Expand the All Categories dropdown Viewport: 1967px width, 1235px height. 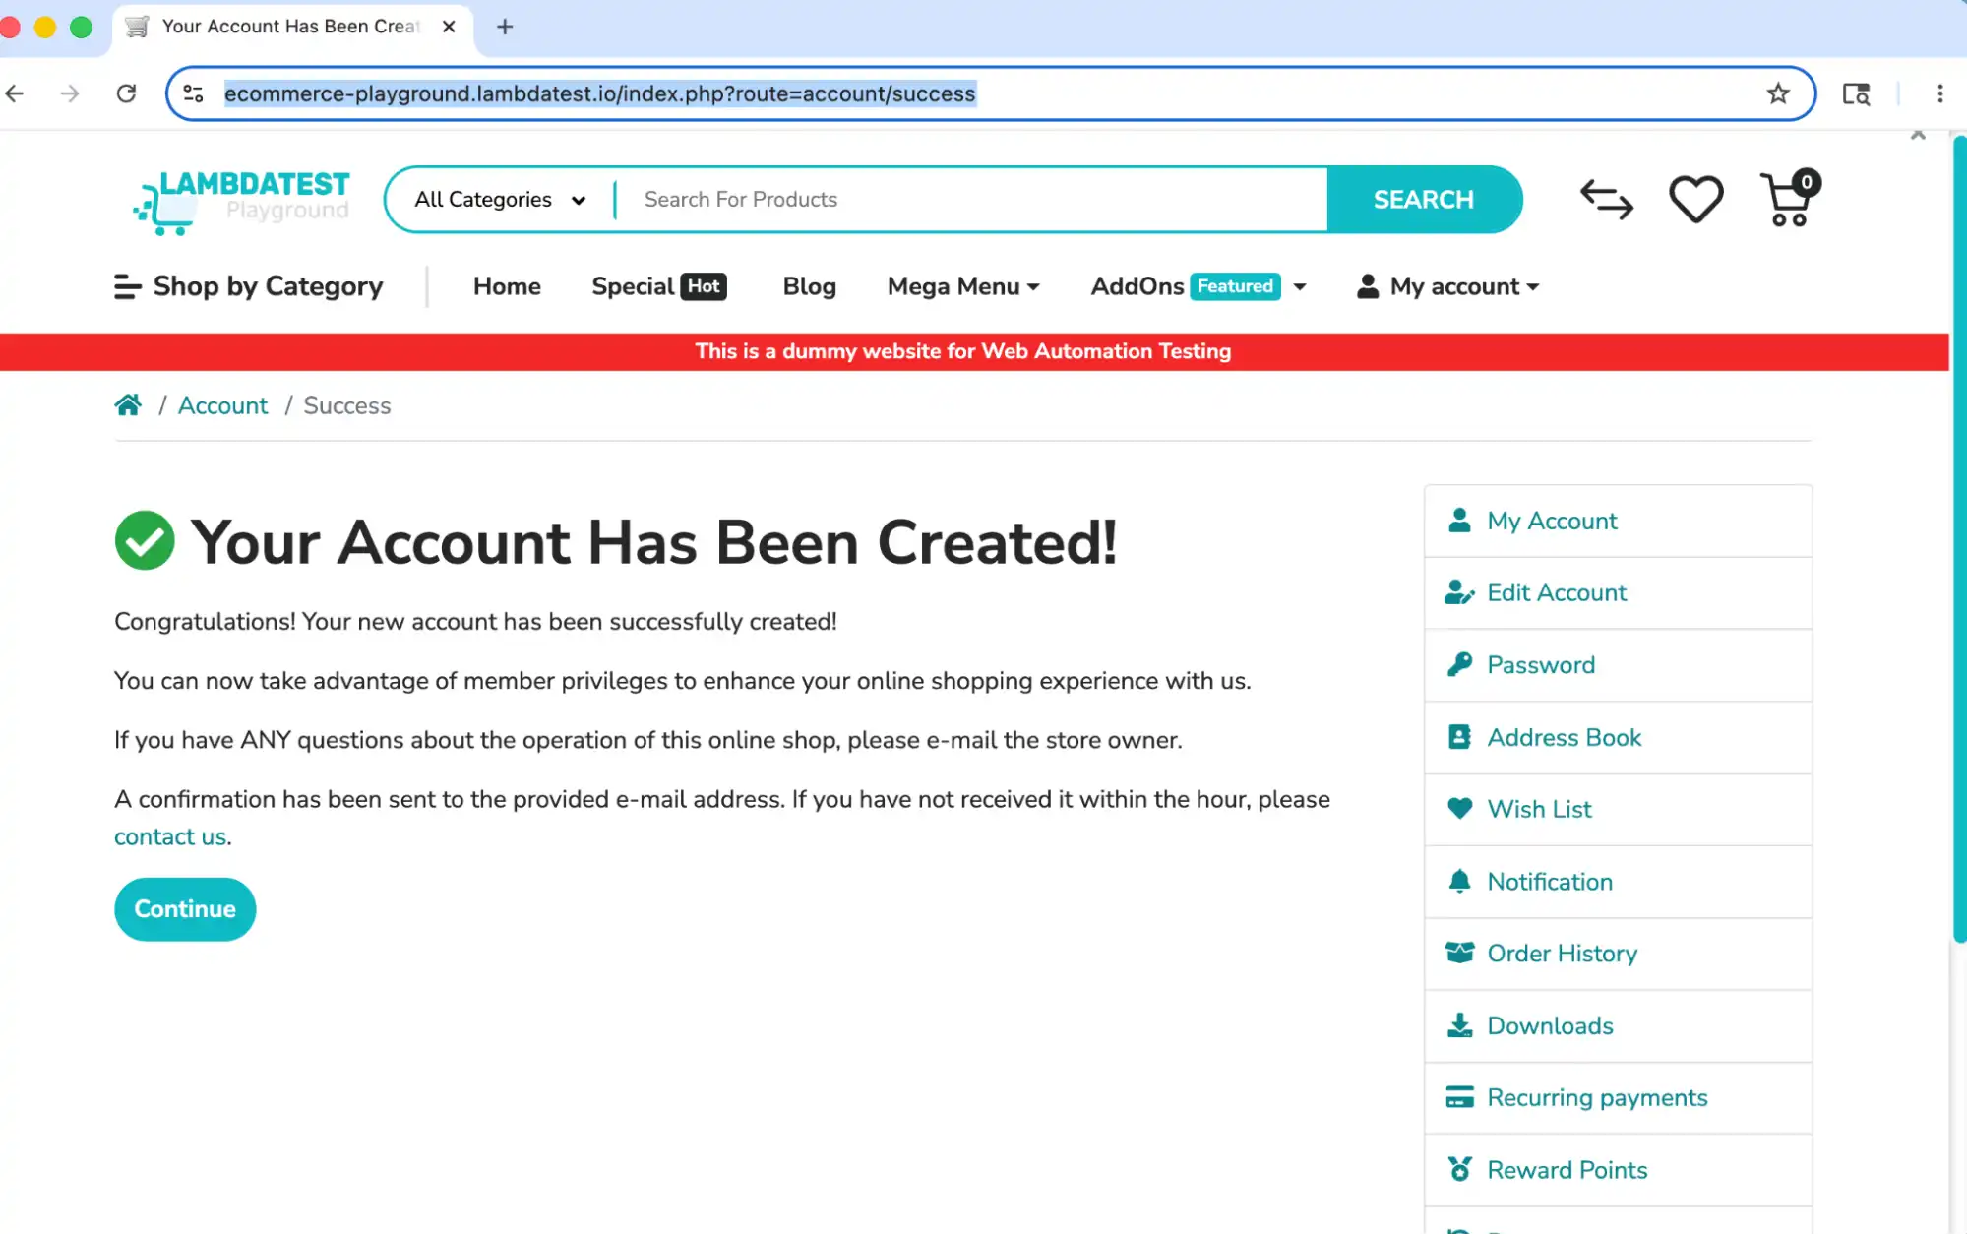(x=500, y=200)
